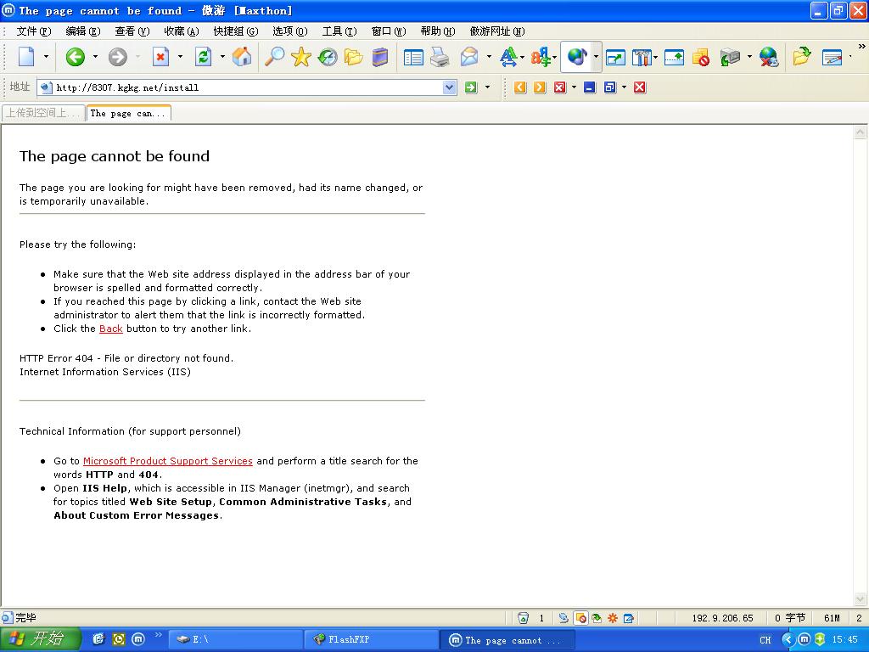Click the New blank page icon
Image resolution: width=869 pixels, height=652 pixels.
pyautogui.click(x=26, y=57)
